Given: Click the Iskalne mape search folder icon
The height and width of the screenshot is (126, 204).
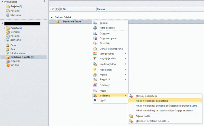Looking at the screenshot, I should click(8, 53).
